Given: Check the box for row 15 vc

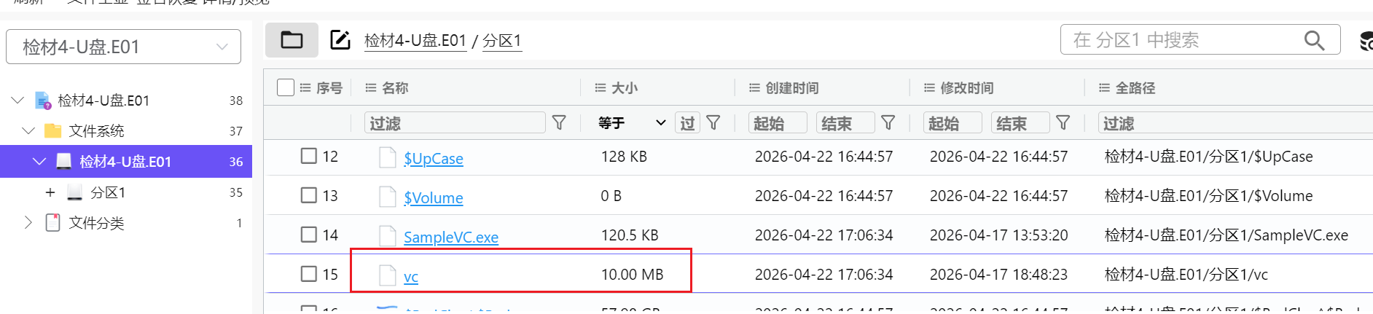Looking at the screenshot, I should click(309, 274).
